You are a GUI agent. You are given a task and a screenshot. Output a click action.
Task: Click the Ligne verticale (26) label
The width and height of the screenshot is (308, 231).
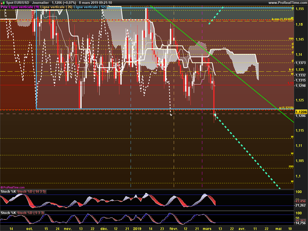coord(56,7)
